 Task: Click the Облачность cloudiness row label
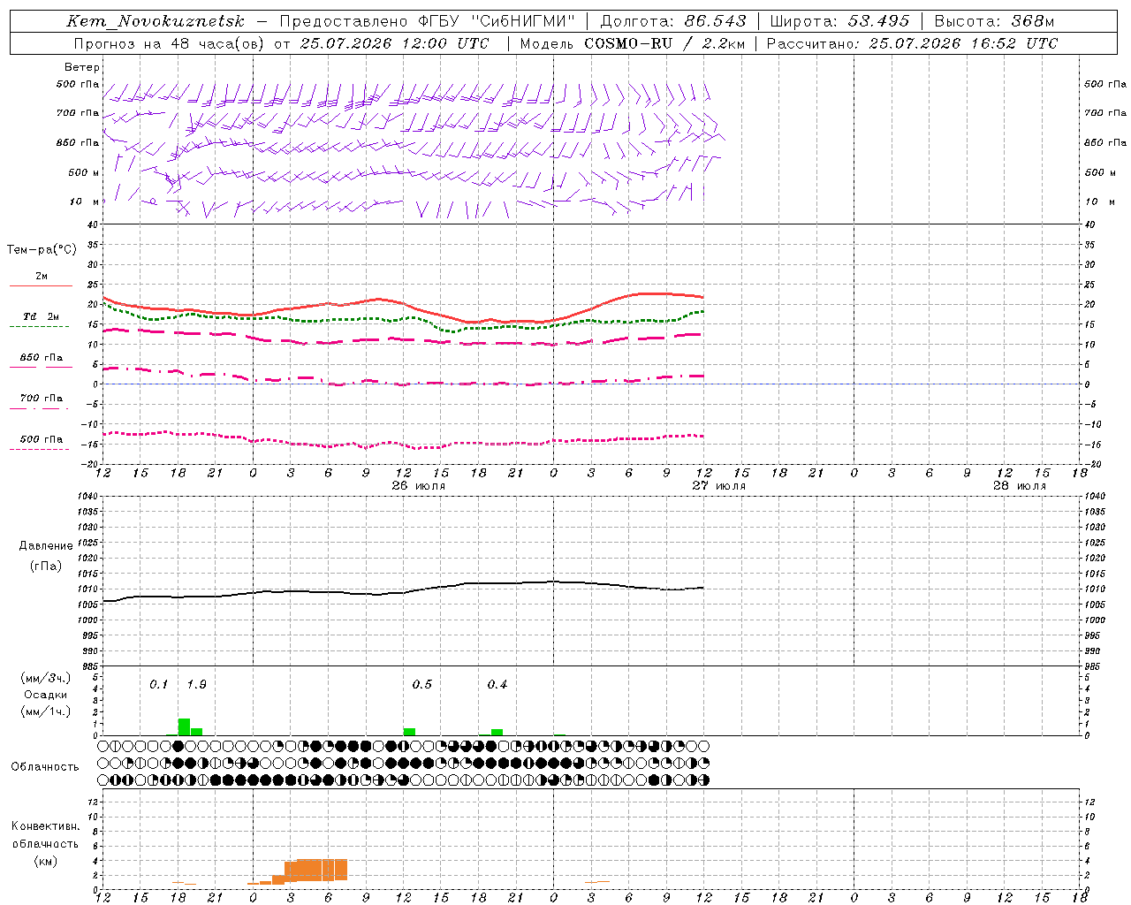[45, 767]
